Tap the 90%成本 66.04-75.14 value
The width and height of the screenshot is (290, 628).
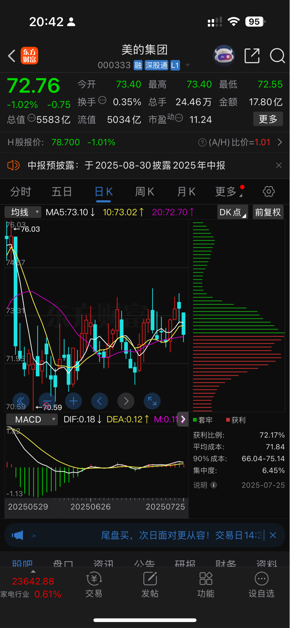263,459
